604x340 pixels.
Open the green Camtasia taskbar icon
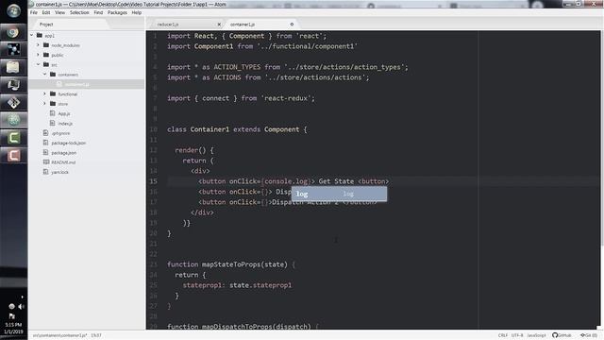13,138
